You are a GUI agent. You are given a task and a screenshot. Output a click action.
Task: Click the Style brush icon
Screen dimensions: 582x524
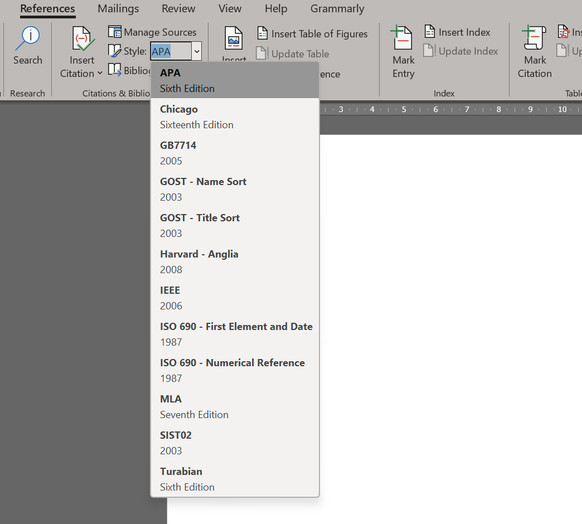tap(114, 51)
